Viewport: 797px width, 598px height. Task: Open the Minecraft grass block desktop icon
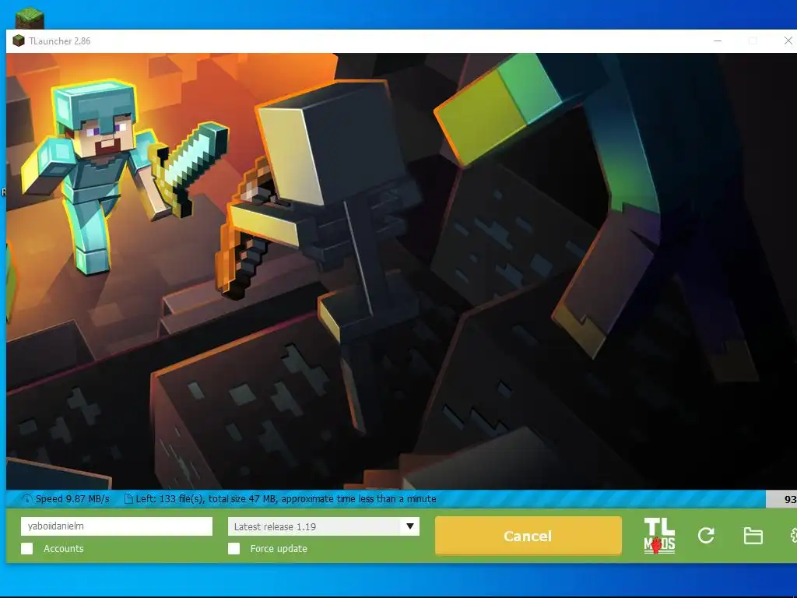tap(30, 18)
